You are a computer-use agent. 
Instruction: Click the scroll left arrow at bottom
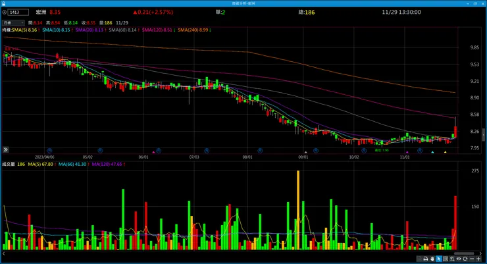[x=4, y=253]
